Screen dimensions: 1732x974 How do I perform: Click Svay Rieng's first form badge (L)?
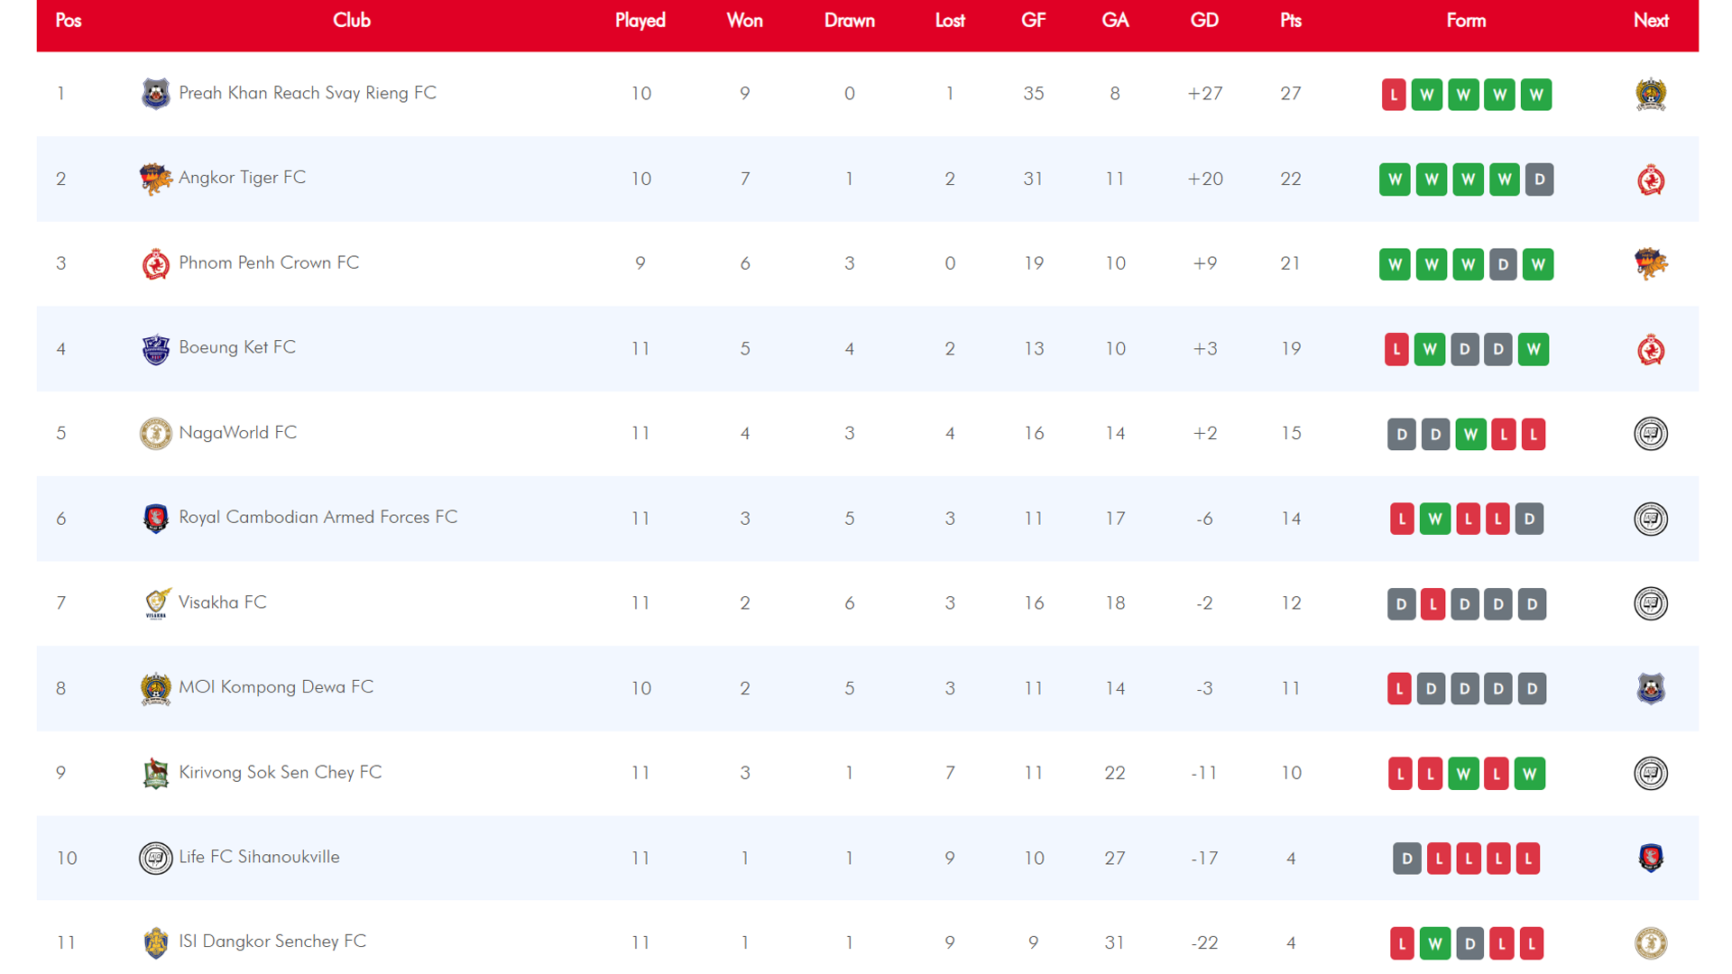[x=1393, y=95]
